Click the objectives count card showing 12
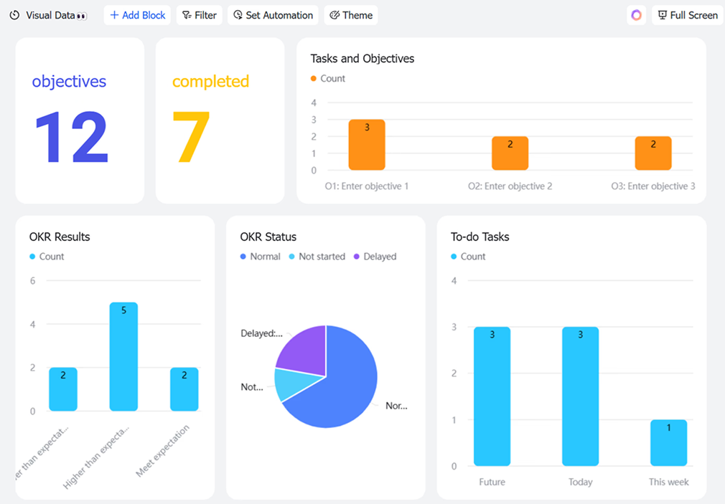Image resolution: width=725 pixels, height=504 pixels. (80, 120)
